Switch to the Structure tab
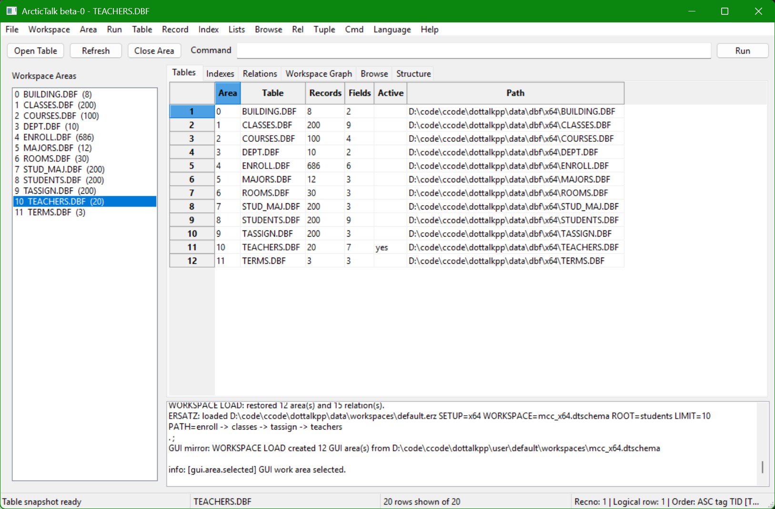This screenshot has height=509, width=775. [x=413, y=74]
